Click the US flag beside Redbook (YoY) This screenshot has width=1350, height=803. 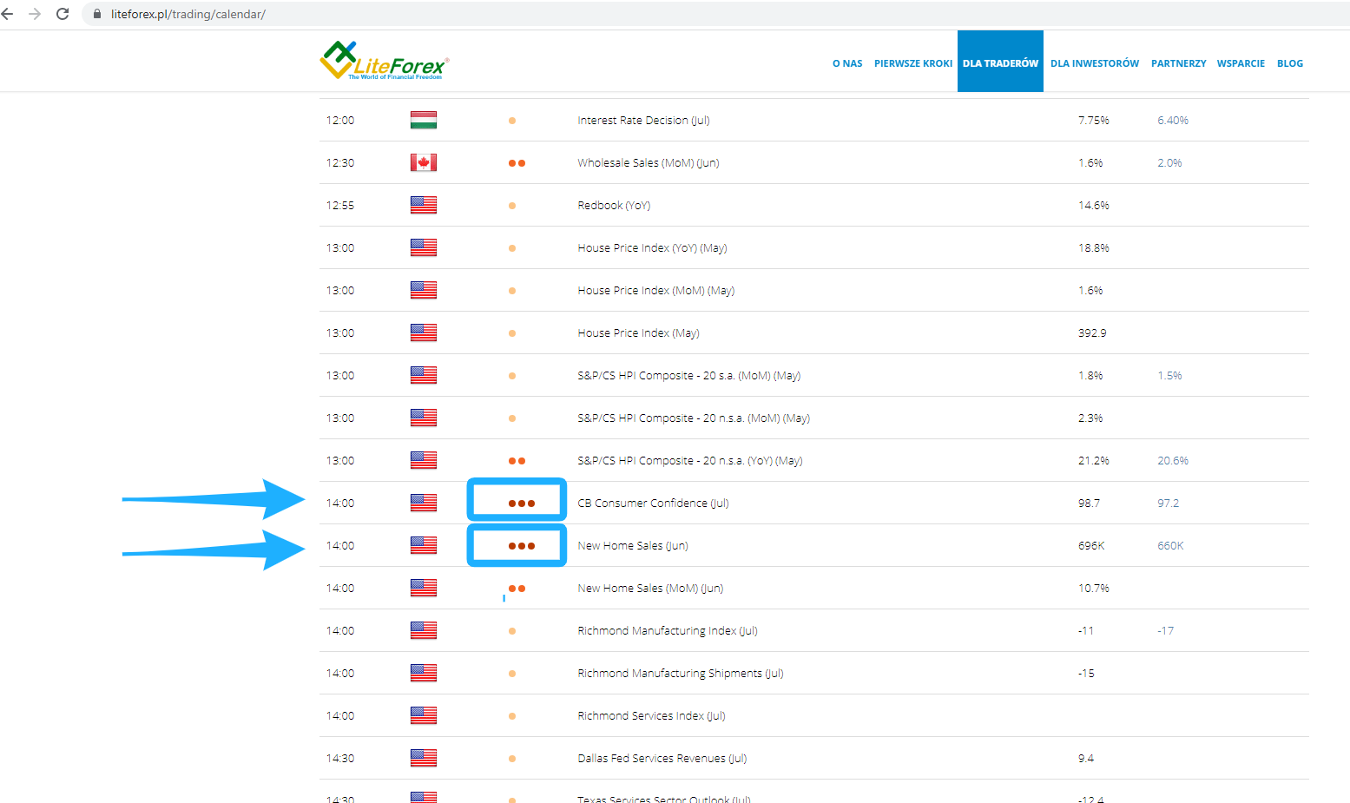click(423, 205)
